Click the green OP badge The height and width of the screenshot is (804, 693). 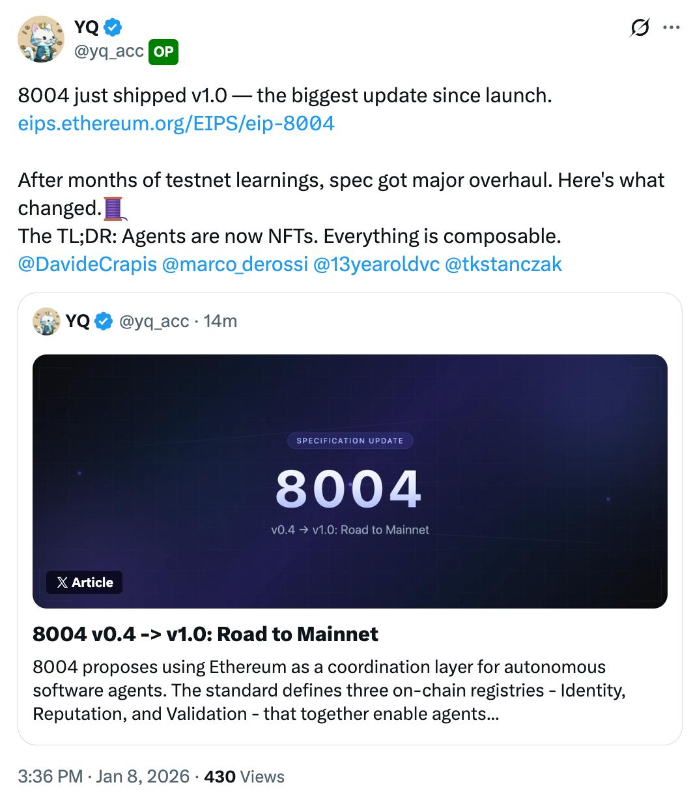[x=163, y=52]
